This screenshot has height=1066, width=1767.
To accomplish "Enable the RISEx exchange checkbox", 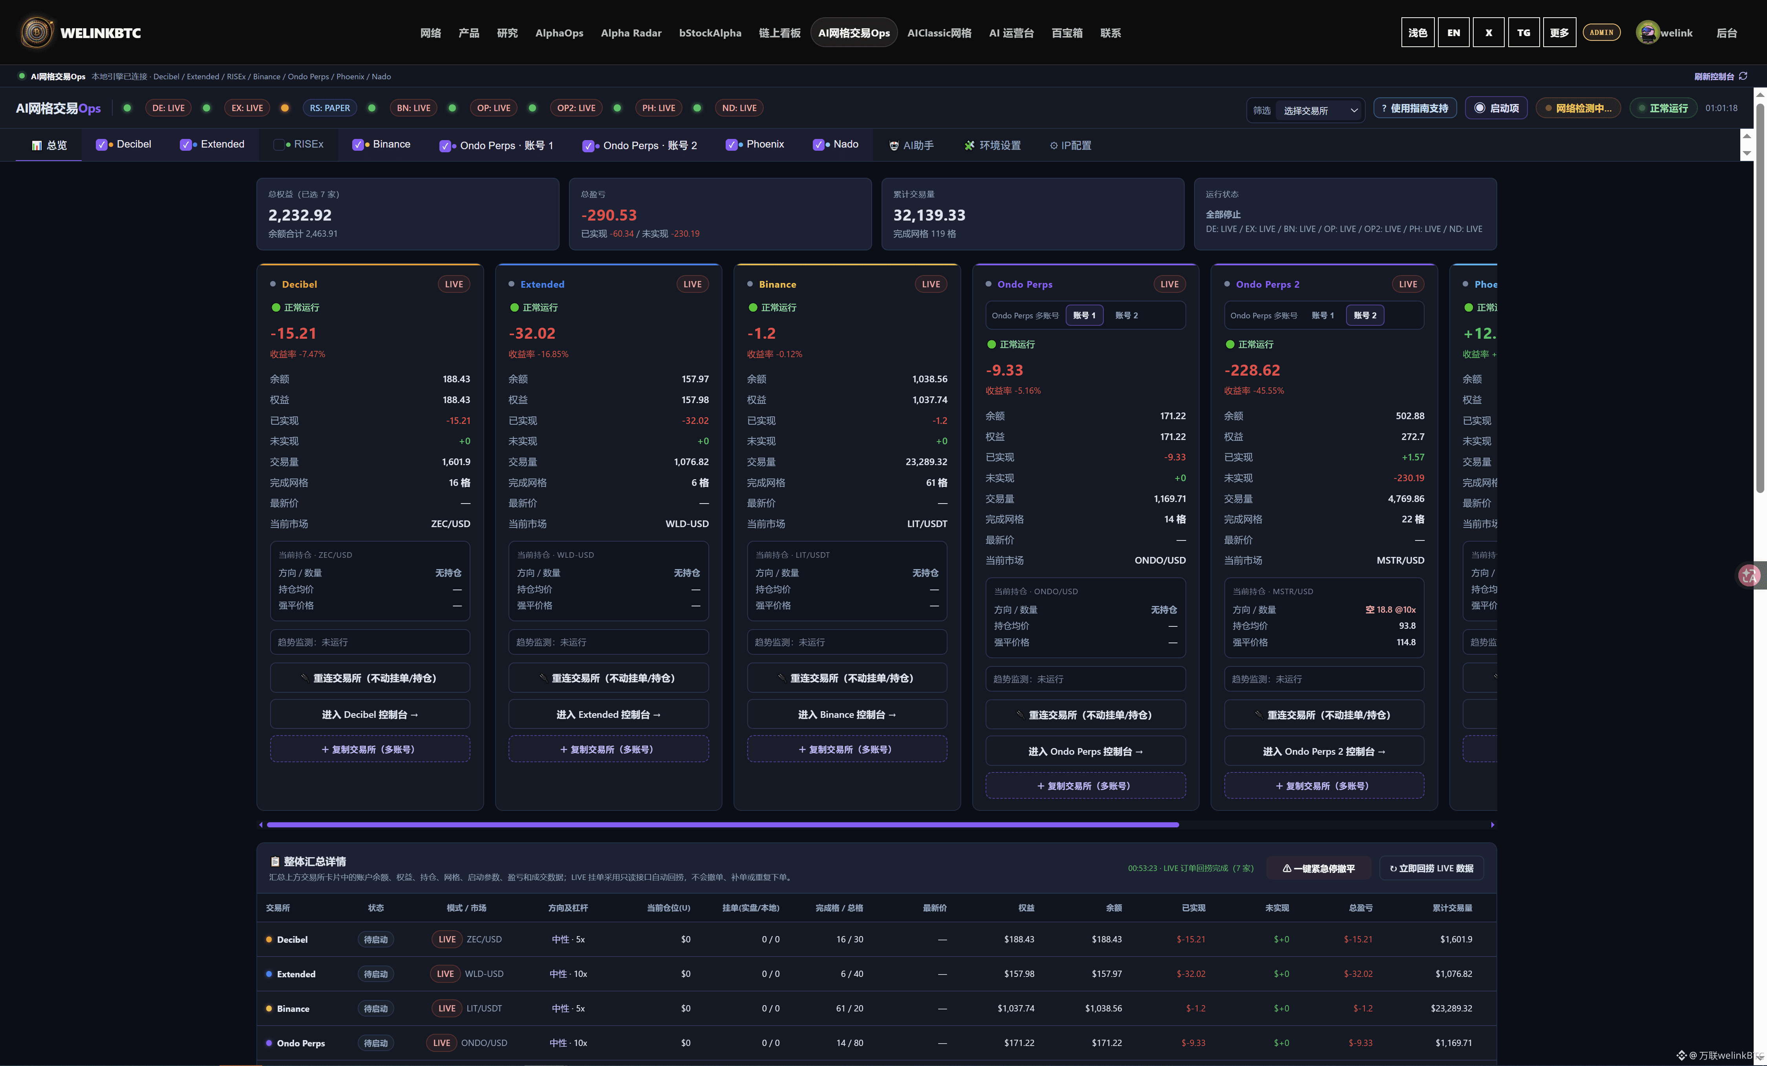I will click(279, 145).
